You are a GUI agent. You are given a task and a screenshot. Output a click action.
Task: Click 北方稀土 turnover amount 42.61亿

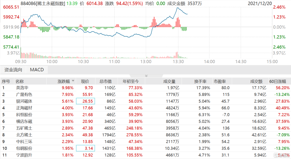259,135
